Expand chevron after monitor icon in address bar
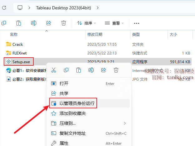This screenshot has height=146, width=195. coord(29,8)
